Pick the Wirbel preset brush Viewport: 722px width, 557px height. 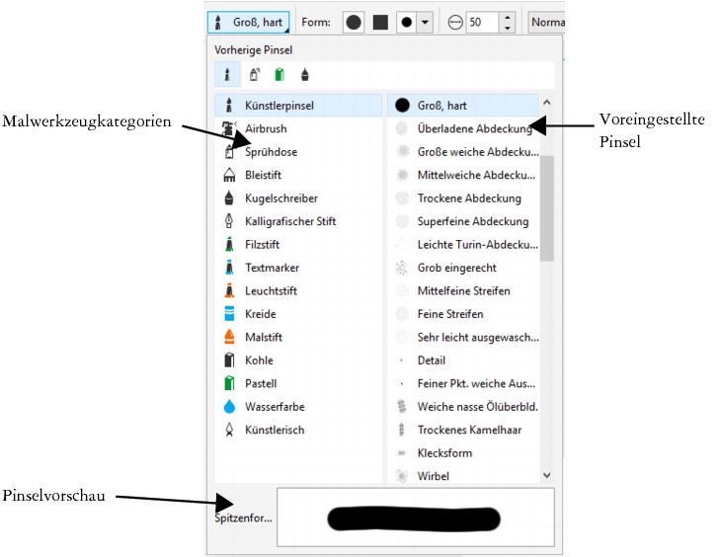pyautogui.click(x=433, y=476)
